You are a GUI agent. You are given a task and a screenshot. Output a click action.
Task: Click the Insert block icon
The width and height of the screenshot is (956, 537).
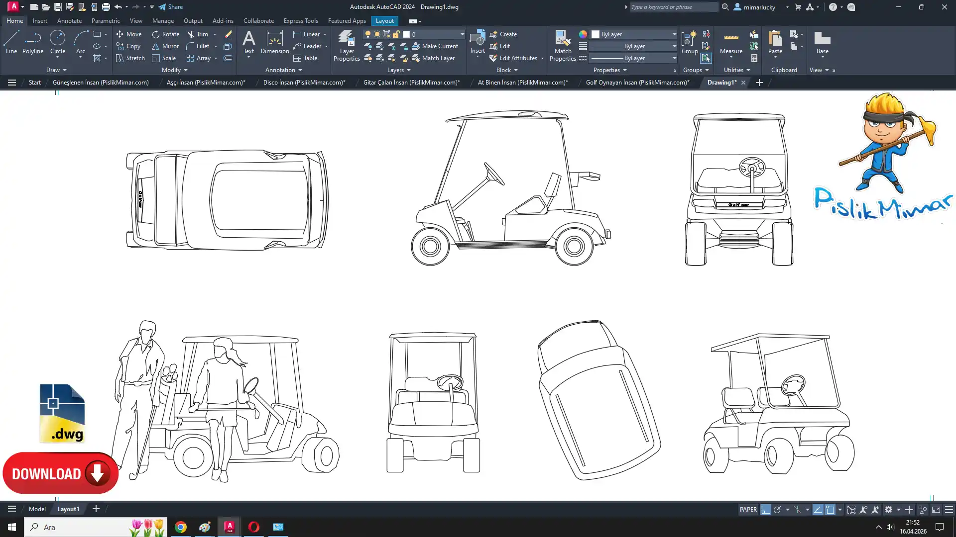(x=477, y=39)
